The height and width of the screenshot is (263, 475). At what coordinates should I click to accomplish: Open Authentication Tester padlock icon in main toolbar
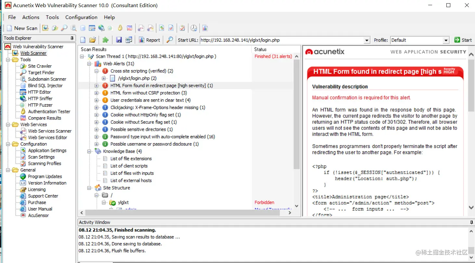point(120,28)
